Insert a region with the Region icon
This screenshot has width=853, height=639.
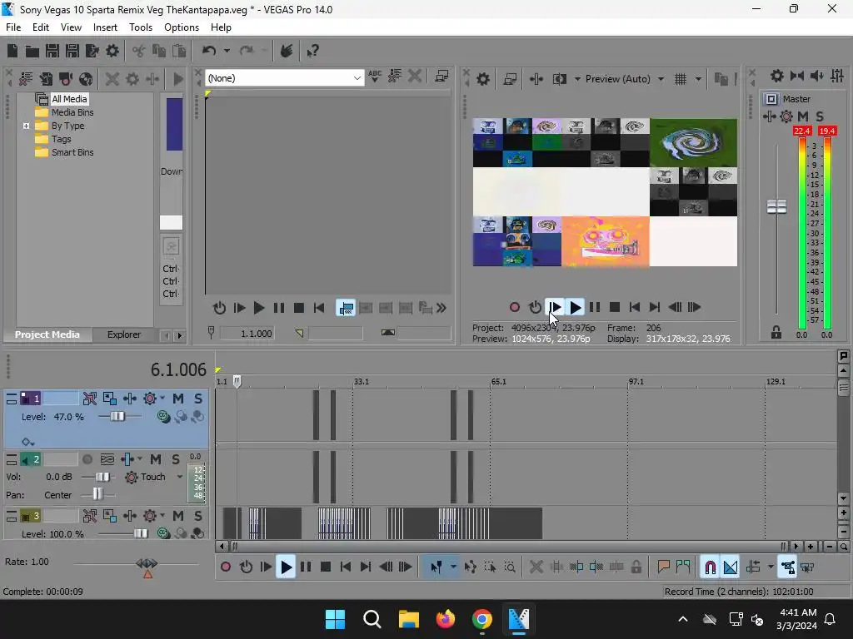click(x=683, y=567)
